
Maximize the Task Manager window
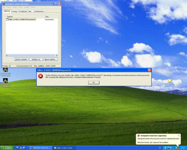[56, 4]
